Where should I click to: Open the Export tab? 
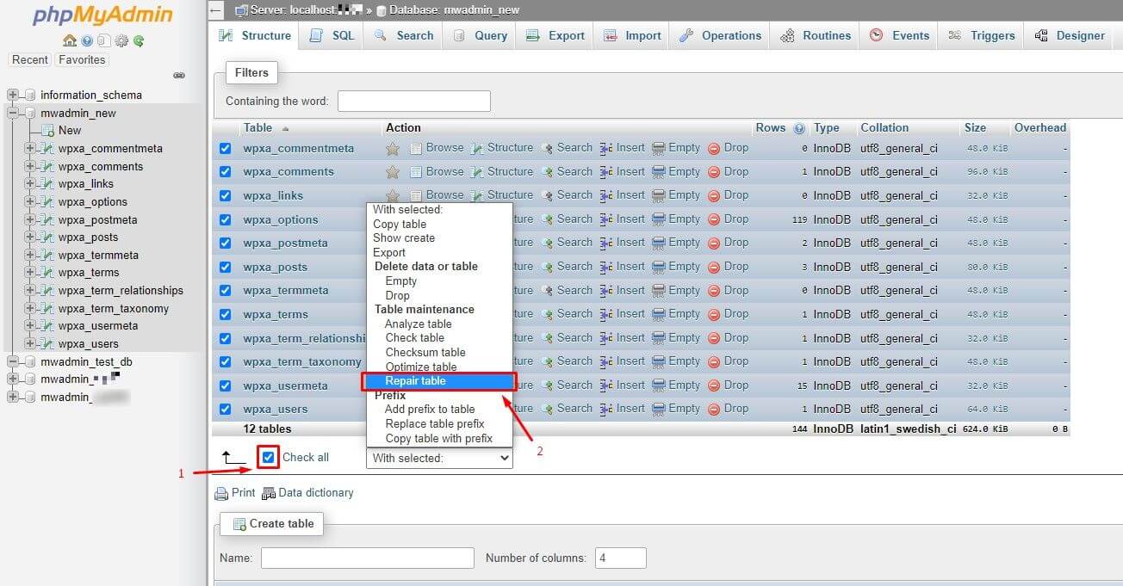coord(555,35)
